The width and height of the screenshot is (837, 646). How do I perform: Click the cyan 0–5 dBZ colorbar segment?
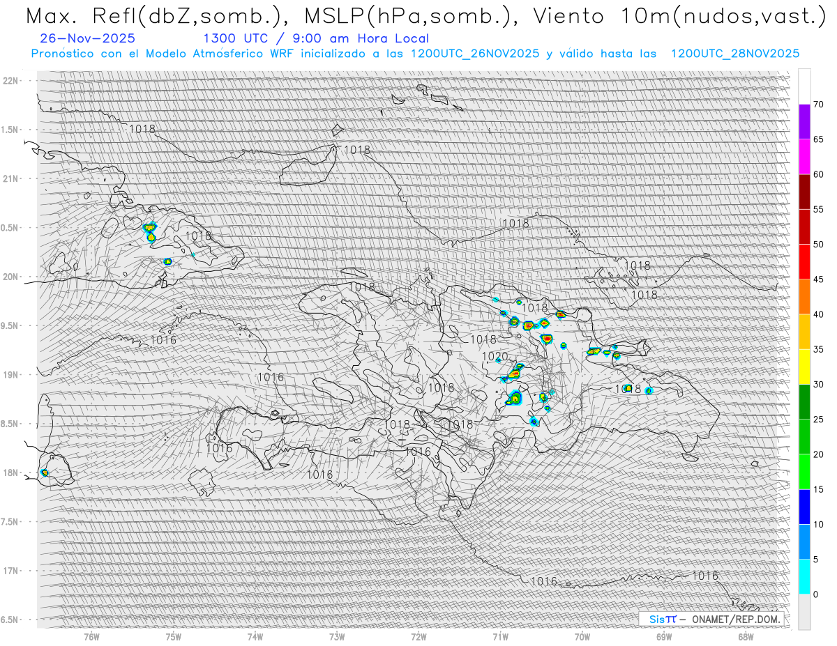pyautogui.click(x=804, y=577)
